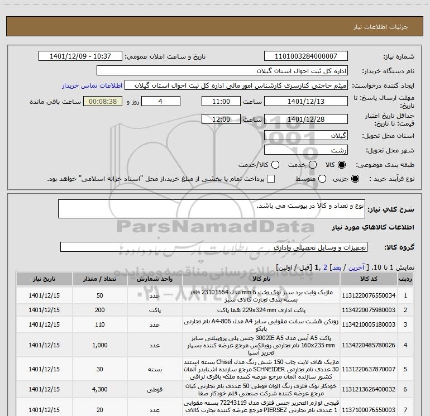Click the unit cell بسته

tap(155, 369)
